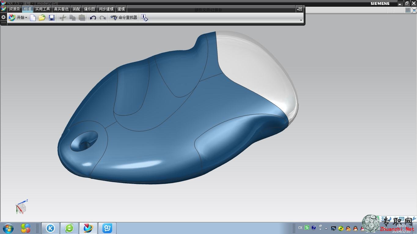Click the green S input method tray icon

click(x=307, y=228)
